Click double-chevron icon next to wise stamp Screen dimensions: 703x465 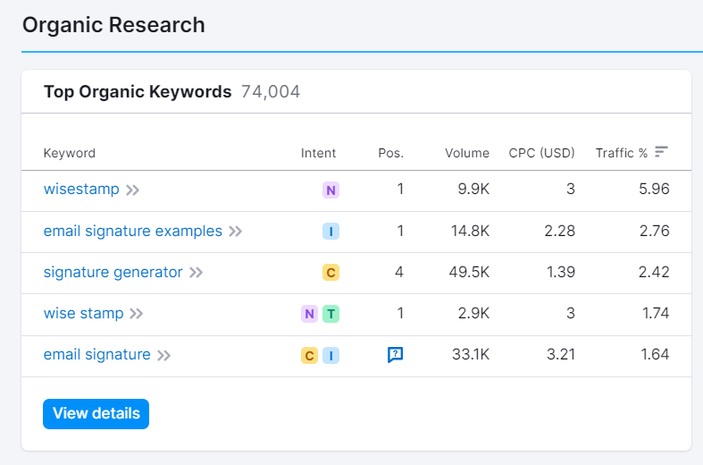coord(137,313)
